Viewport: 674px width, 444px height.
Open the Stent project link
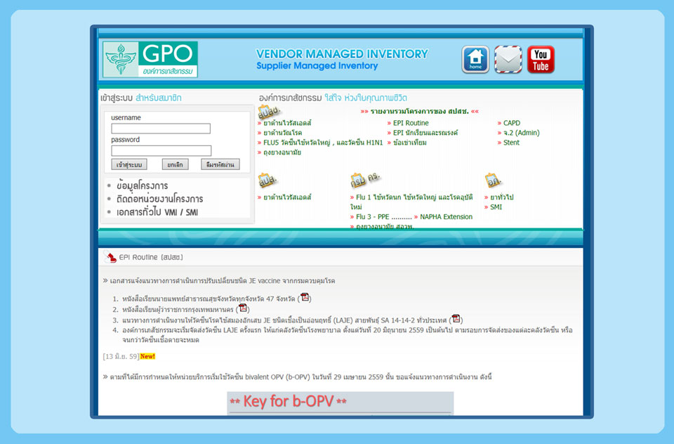tap(511, 143)
